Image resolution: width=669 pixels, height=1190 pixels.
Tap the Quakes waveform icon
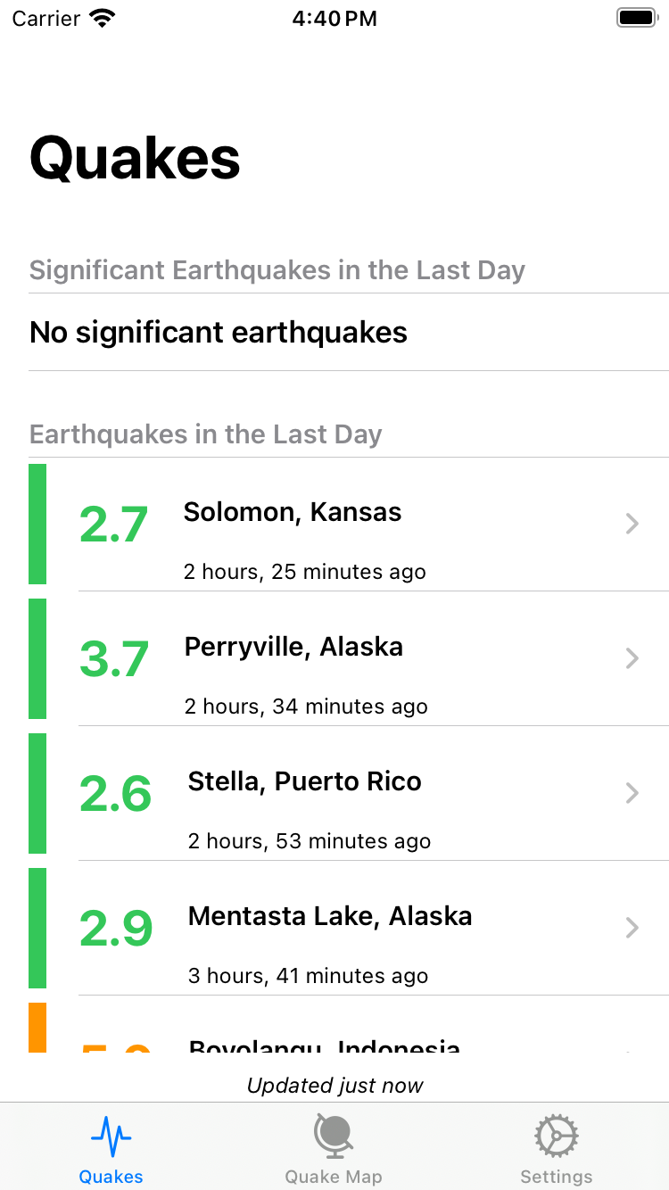pos(111,1136)
